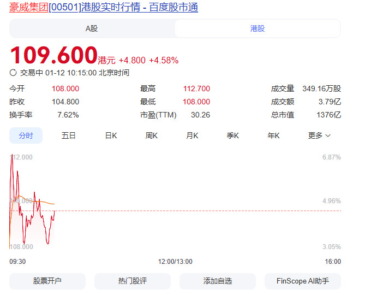Viewport: 365px width, 295px height.
Task: View the 月K monthly chart
Action: (192, 135)
